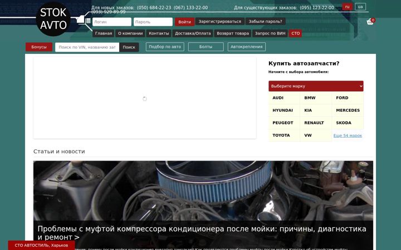Viewport: 401px width, 250px height.
Task: Switch language to ru
Action: coord(347,7)
